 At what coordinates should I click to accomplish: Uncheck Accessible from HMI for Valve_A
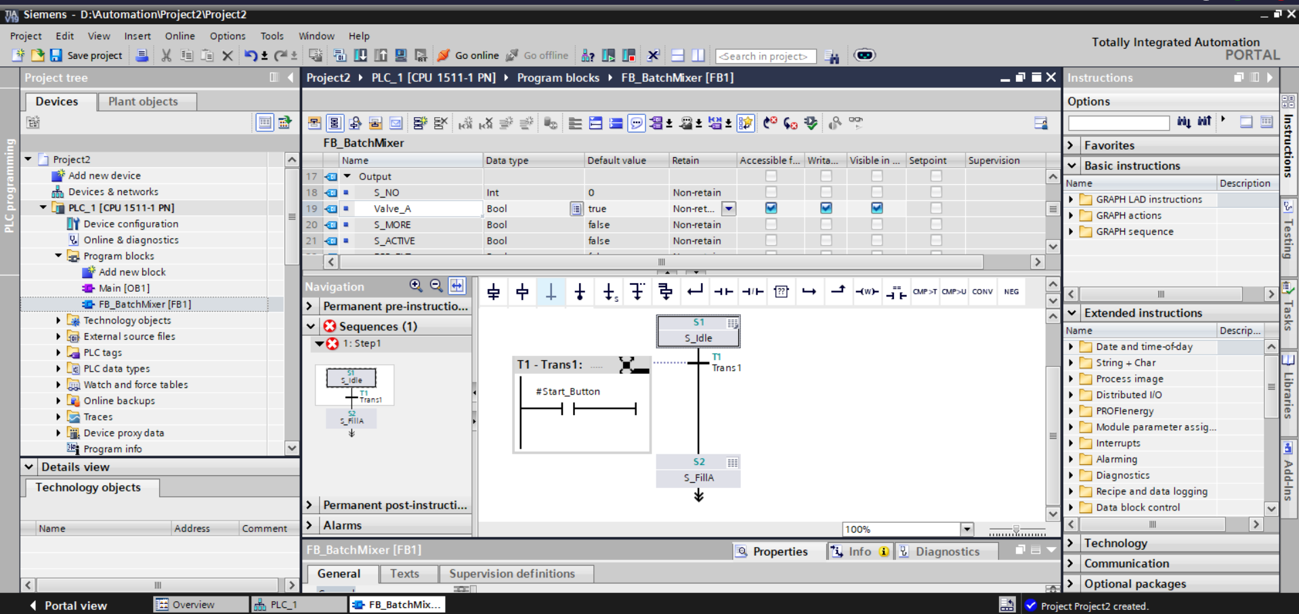point(771,208)
